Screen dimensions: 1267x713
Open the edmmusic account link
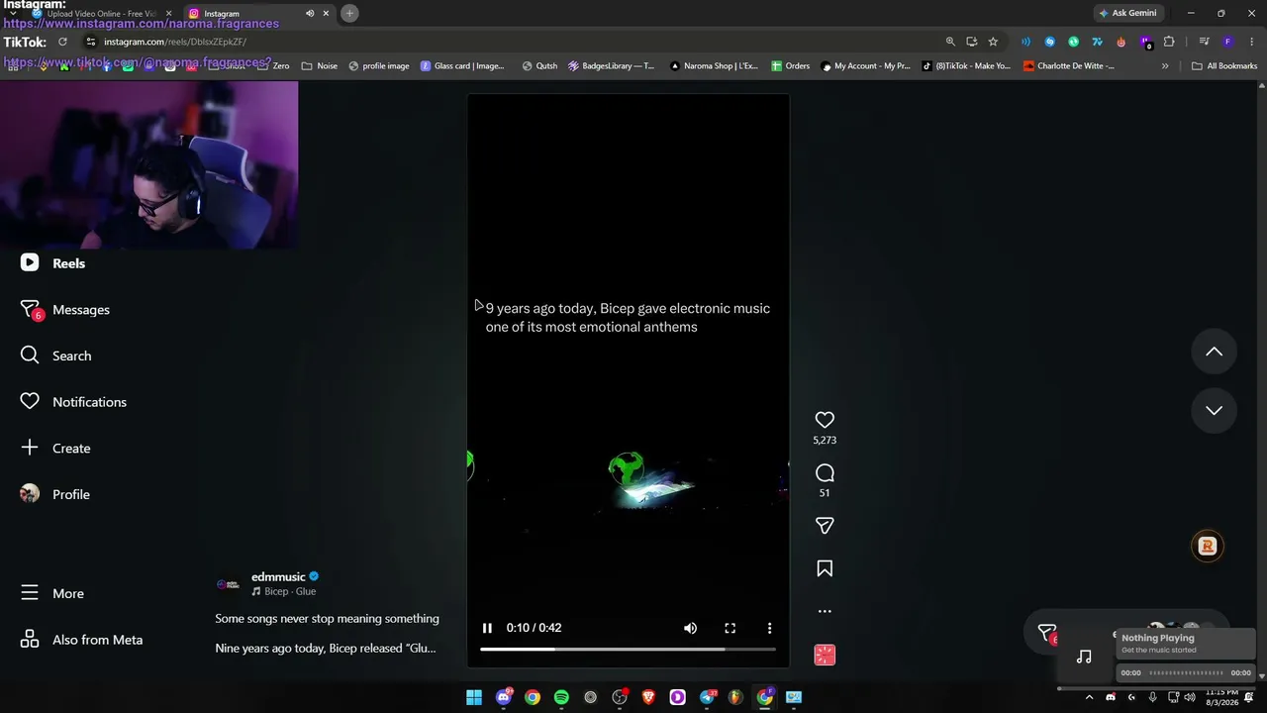278,576
